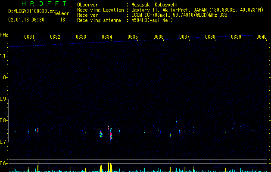The height and width of the screenshot is (172, 271).
Task: Click the meteor count value 18
Action: [62, 20]
